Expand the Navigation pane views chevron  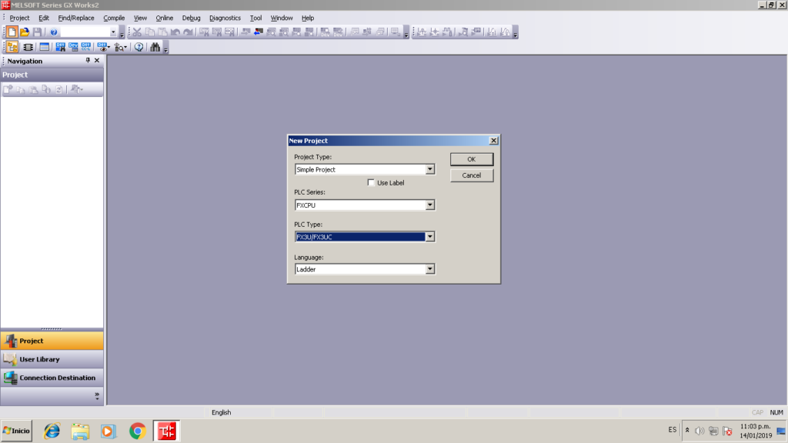(97, 396)
